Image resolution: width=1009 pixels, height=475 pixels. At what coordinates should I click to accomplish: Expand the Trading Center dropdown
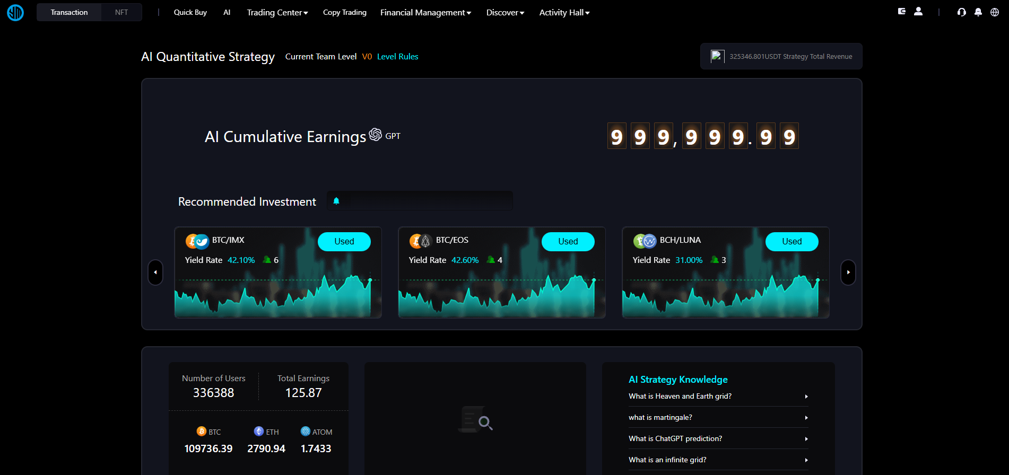coord(277,12)
